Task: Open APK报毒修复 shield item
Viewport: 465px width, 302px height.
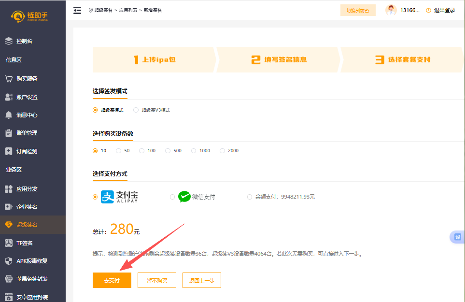Action: (x=31, y=261)
